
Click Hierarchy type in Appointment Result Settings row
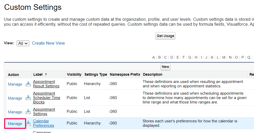pos(92,84)
